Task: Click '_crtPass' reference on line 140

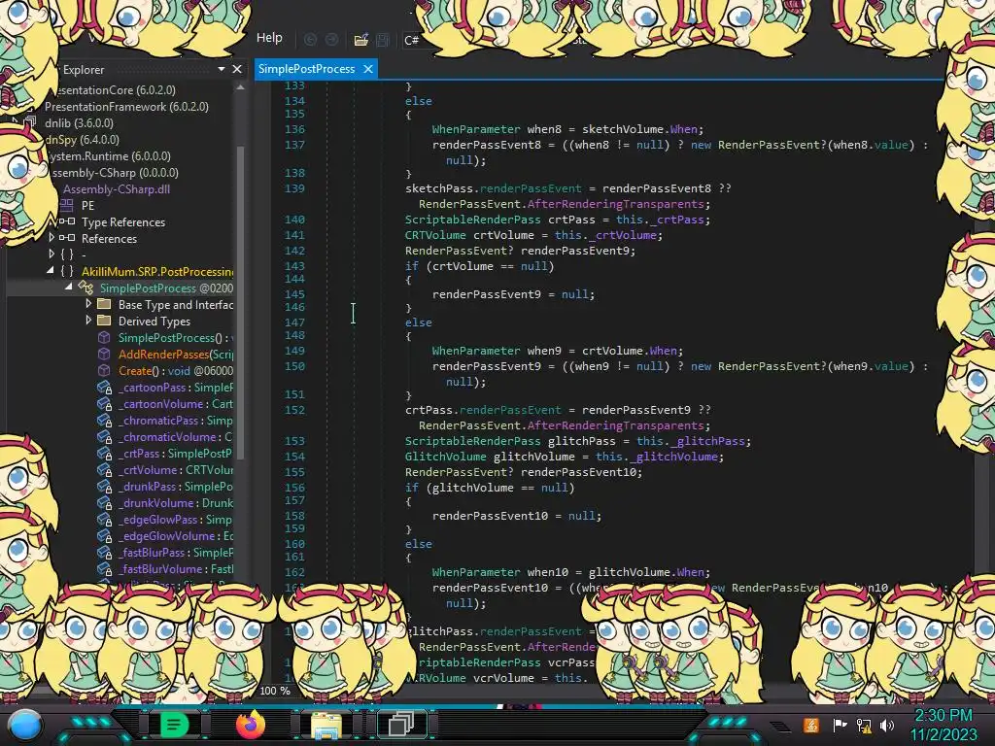Action: [x=677, y=220]
